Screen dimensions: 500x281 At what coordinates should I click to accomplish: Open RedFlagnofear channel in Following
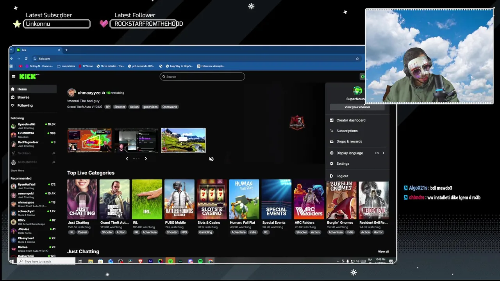[33, 144]
